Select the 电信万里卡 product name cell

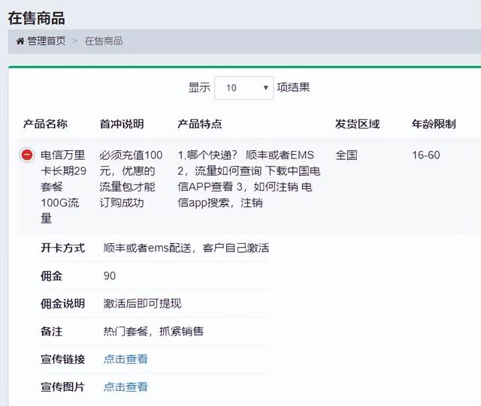[63, 186]
